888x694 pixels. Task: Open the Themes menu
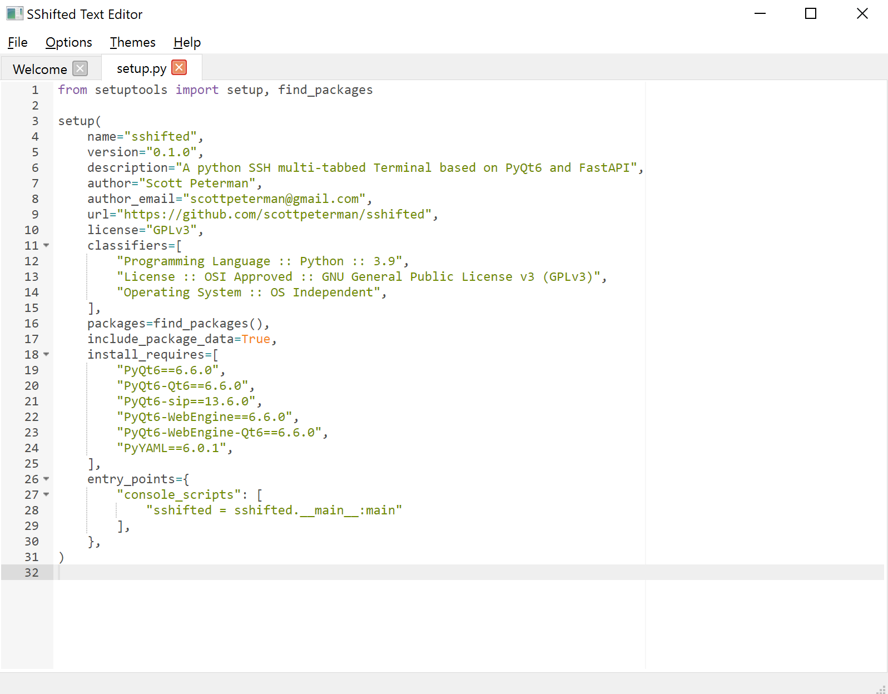132,42
